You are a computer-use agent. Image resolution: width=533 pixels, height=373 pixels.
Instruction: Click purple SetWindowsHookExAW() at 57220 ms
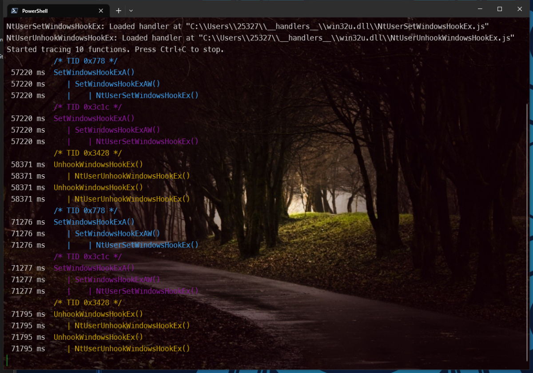pyautogui.click(x=118, y=130)
